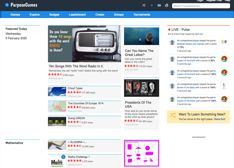
Task: Click the LIVE - Pulse heading
Action: [180, 30]
